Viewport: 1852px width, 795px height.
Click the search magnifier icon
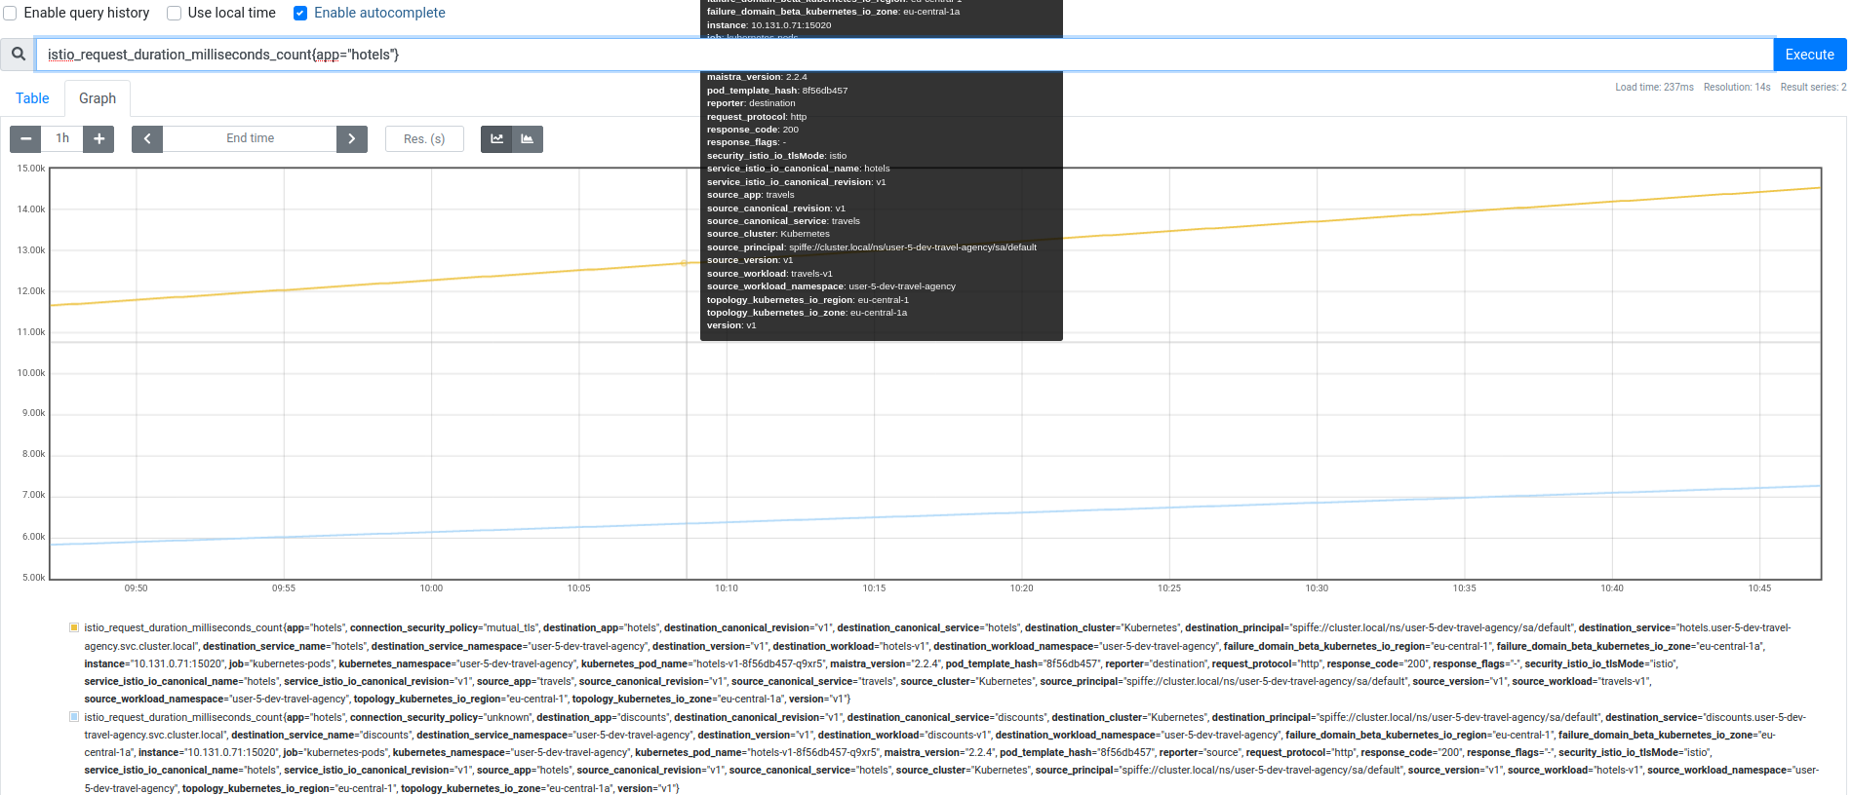tap(19, 55)
